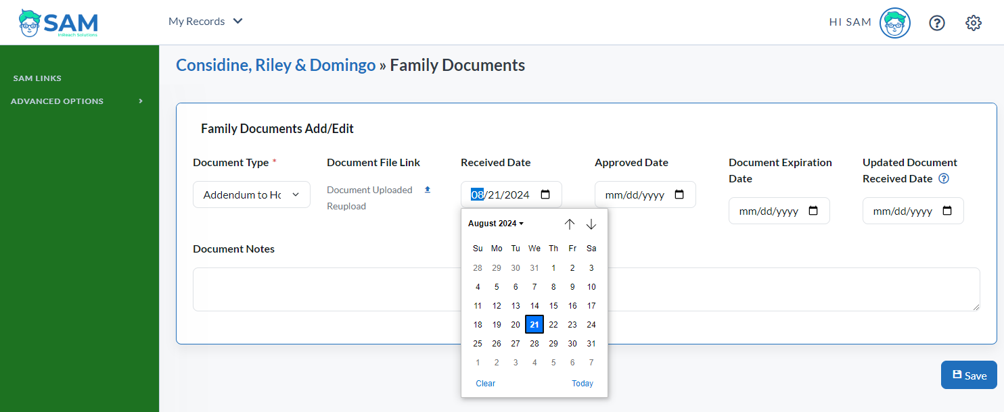Click Today in the calendar popup
Viewport: 1004px width, 412px height.
tap(583, 384)
